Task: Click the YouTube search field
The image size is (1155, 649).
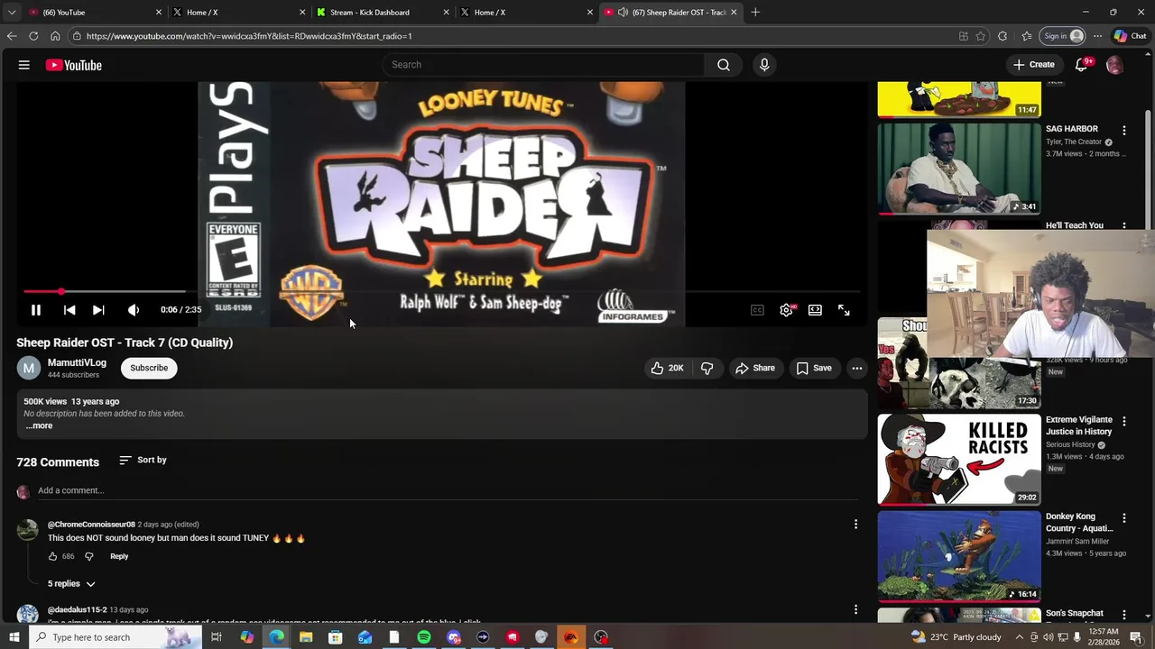Action: [544, 65]
